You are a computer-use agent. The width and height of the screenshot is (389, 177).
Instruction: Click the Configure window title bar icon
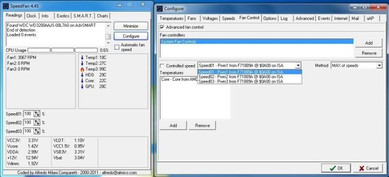[x=160, y=9]
